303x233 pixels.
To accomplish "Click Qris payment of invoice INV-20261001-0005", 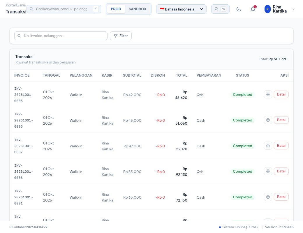I will pos(200,95).
